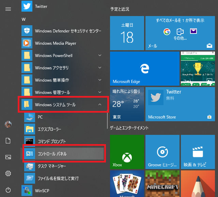This screenshot has height=197, width=218.
Task: Open the コントロール パネル icon
Action: (30, 154)
